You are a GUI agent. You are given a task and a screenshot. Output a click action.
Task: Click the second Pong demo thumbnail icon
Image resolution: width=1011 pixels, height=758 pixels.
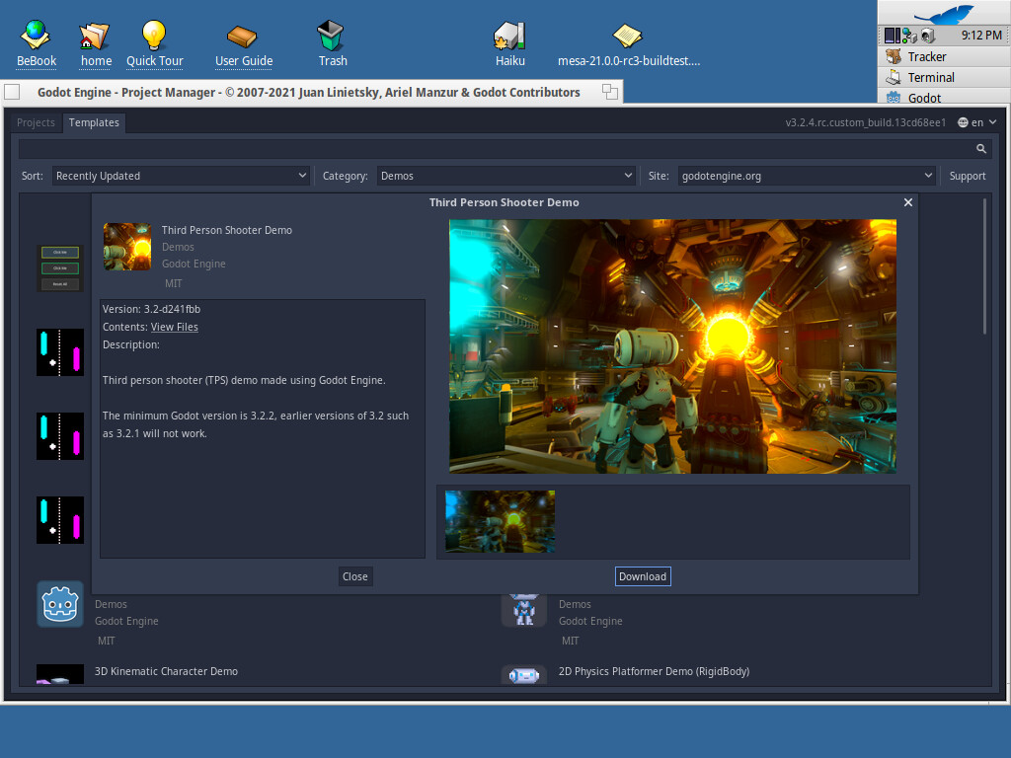(x=60, y=436)
